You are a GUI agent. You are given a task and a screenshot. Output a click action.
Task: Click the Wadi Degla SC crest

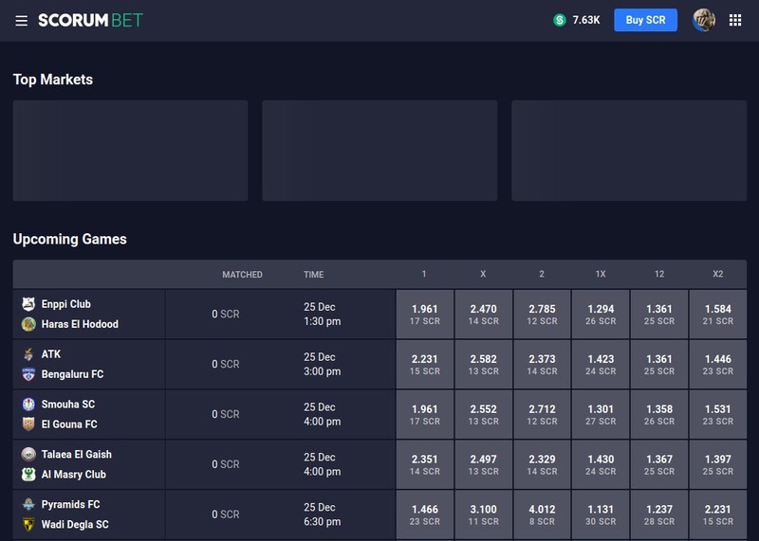click(28, 524)
